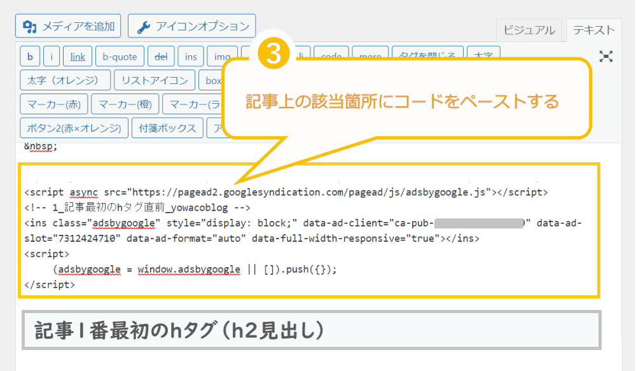Open アイコンオプション button
Viewport: 636px width, 371px height.
(192, 26)
